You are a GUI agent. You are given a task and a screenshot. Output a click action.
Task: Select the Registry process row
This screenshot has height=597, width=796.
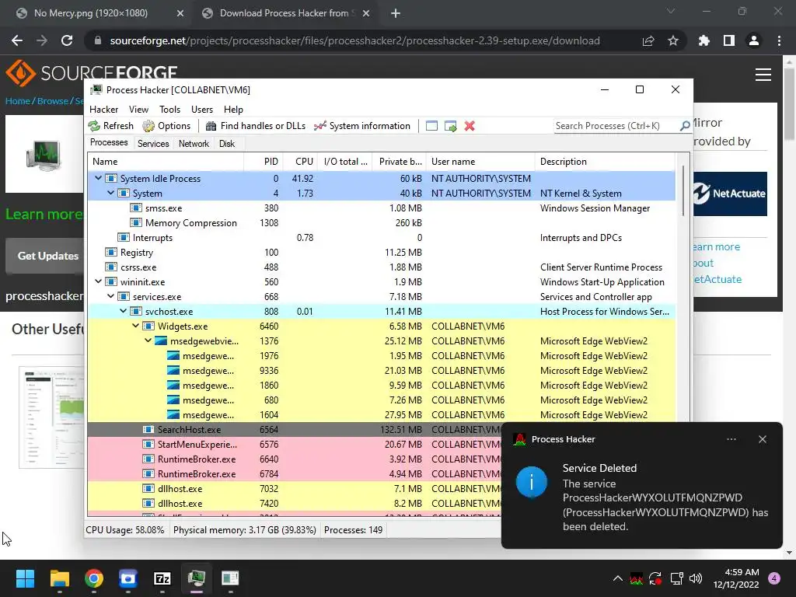381,253
